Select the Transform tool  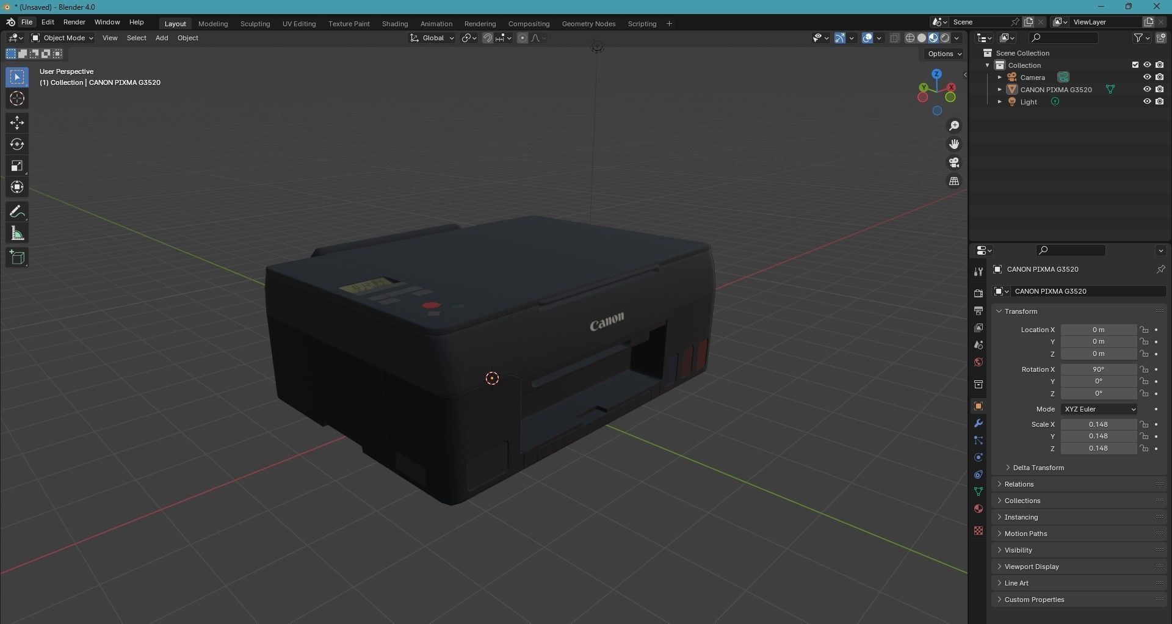pos(17,187)
